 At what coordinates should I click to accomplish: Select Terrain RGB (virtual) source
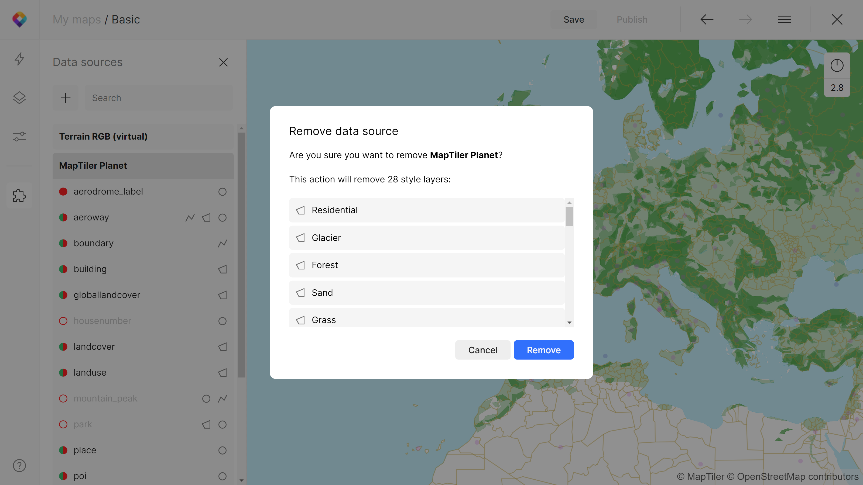click(x=143, y=137)
